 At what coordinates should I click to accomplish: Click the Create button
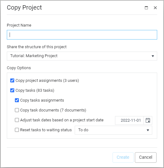click(x=123, y=157)
